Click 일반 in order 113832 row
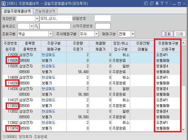 pos(126,111)
